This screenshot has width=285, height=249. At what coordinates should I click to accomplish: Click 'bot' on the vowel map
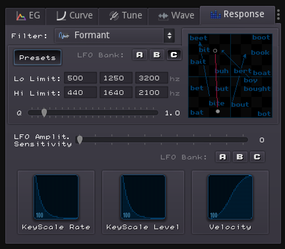coord(264,114)
